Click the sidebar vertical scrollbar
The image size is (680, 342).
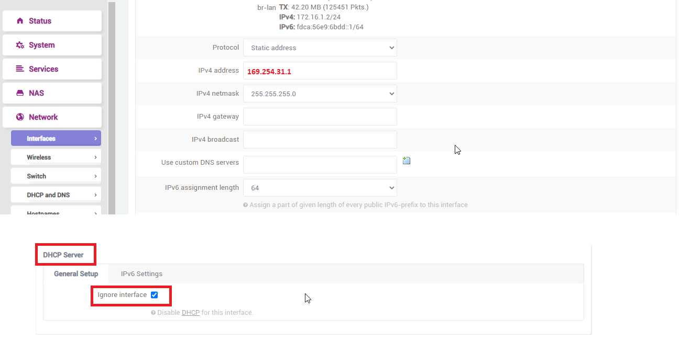(x=112, y=108)
